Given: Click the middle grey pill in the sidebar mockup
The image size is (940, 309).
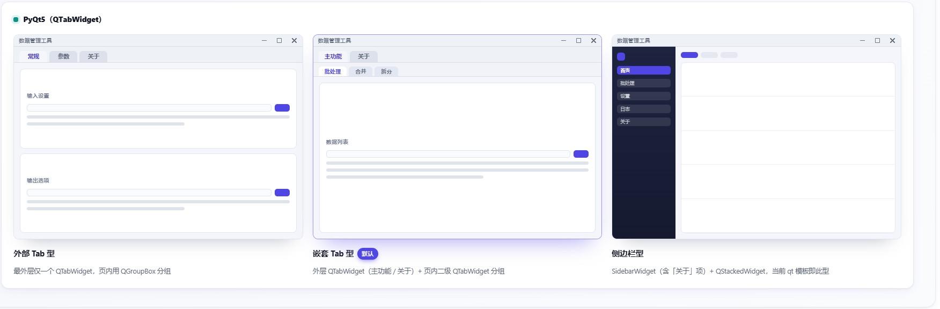Looking at the screenshot, I should [x=709, y=55].
